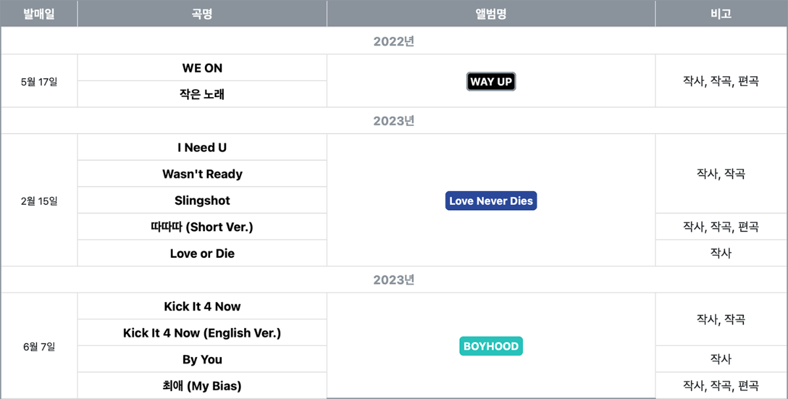Select the song title WE ON
The image size is (788, 399).
[x=202, y=68]
